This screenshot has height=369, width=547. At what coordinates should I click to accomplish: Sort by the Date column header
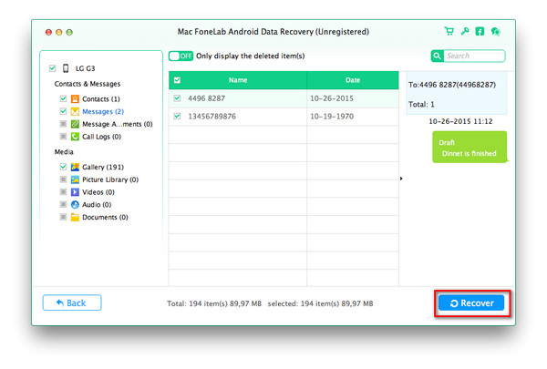[353, 80]
